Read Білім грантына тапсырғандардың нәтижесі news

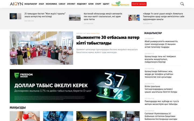pyautogui.click(x=161, y=89)
